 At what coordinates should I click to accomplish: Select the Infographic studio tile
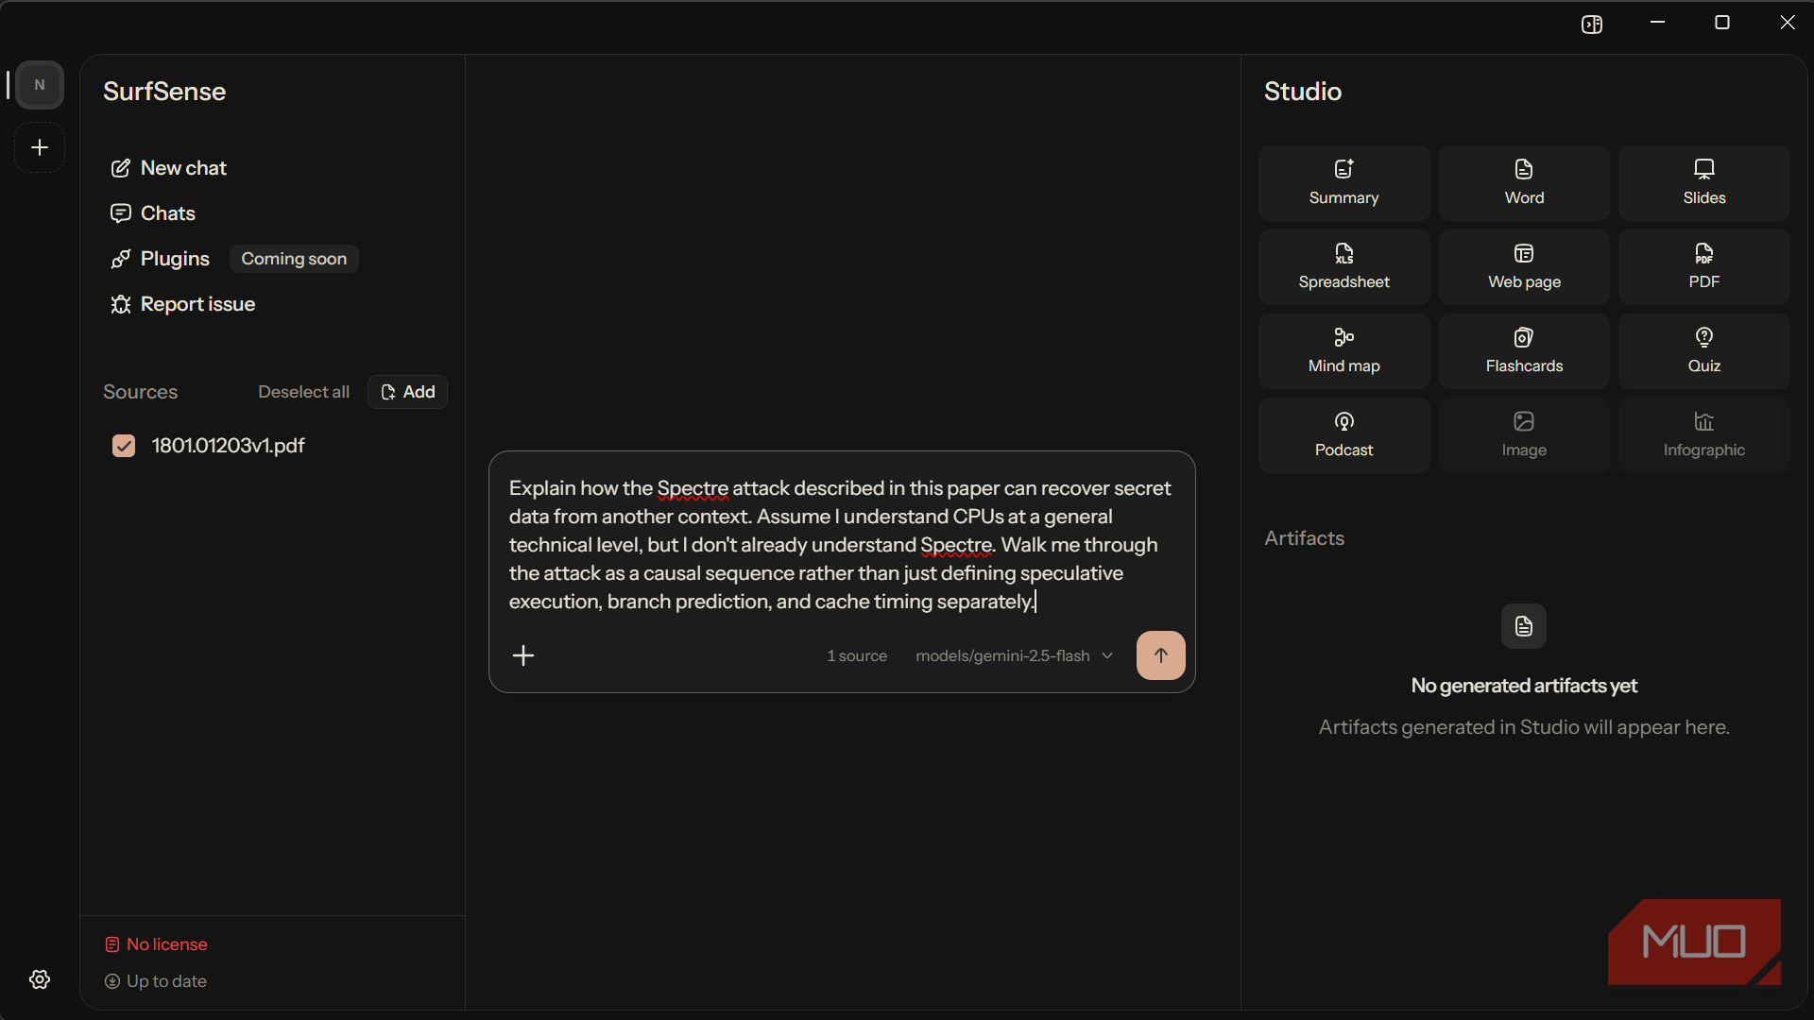tap(1704, 435)
